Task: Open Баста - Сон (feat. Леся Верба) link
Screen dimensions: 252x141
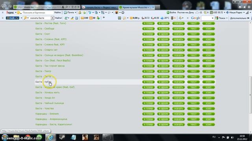Action: 53,60
